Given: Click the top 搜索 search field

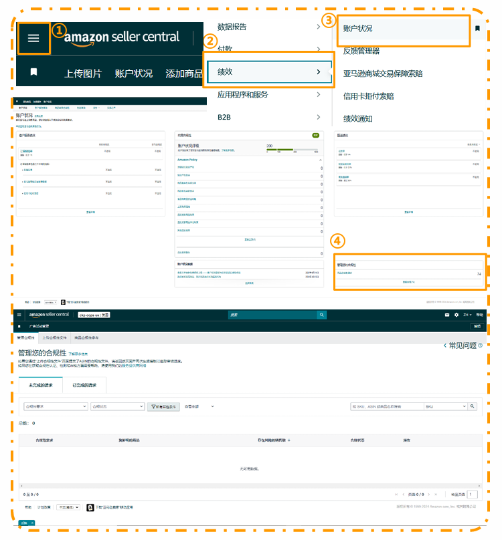Looking at the screenshot, I should pos(272,315).
